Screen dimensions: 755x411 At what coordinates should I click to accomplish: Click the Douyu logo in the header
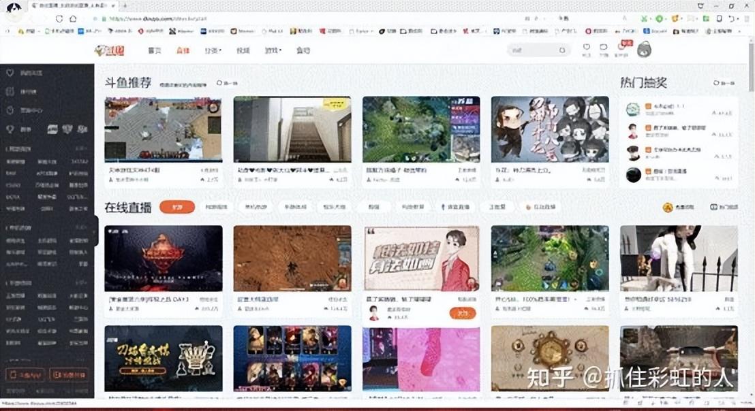[x=110, y=50]
